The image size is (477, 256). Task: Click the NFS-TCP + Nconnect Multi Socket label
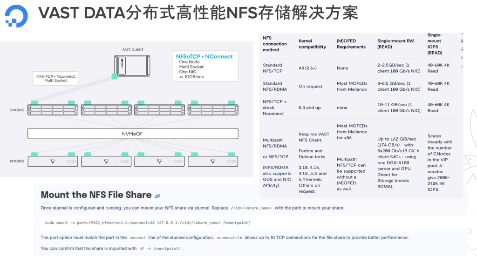click(55, 78)
